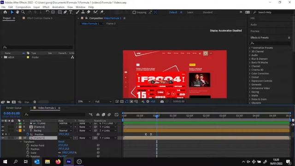Select the Eraser tool
This screenshot has height=166, width=295.
(88, 12)
